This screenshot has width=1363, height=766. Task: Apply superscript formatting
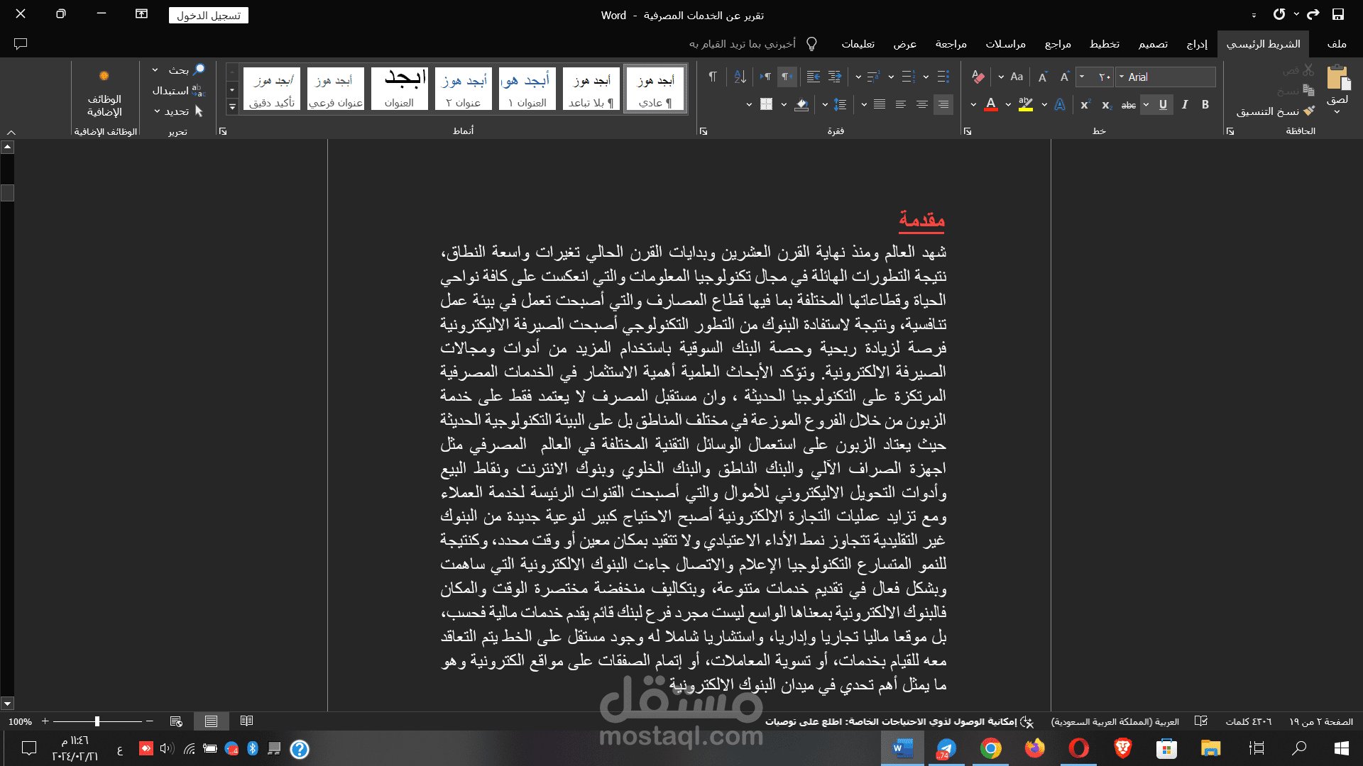tap(1085, 105)
